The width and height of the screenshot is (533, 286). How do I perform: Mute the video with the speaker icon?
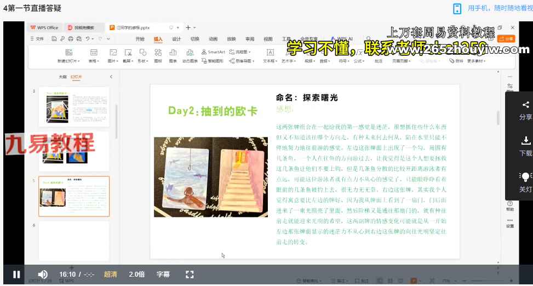(x=43, y=274)
